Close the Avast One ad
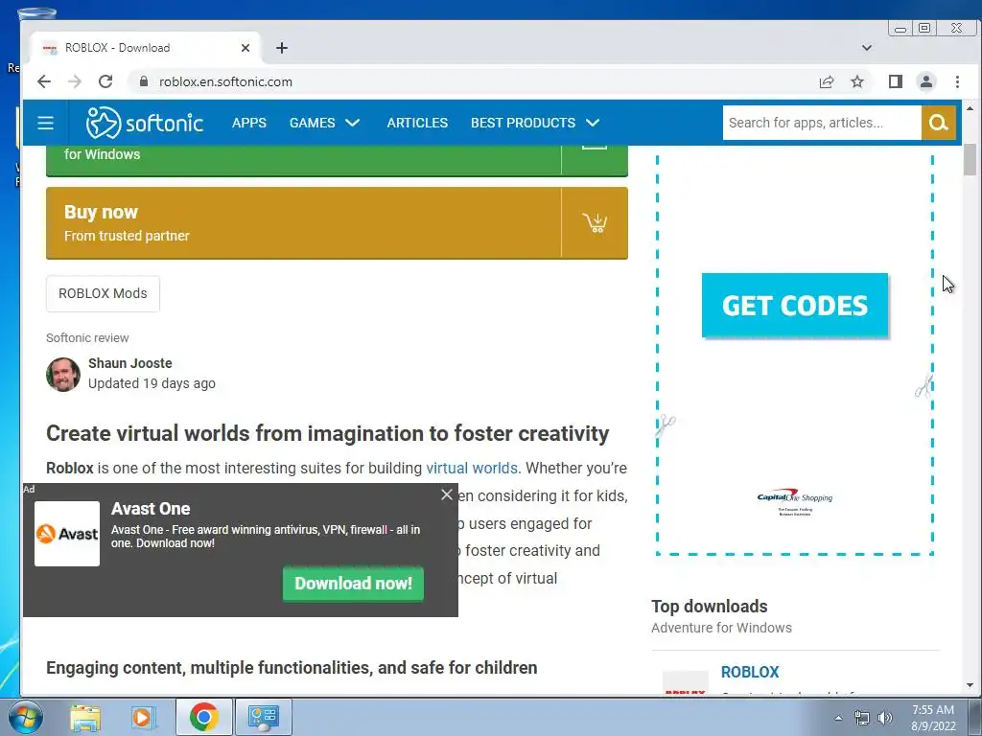Image resolution: width=982 pixels, height=736 pixels. [447, 494]
